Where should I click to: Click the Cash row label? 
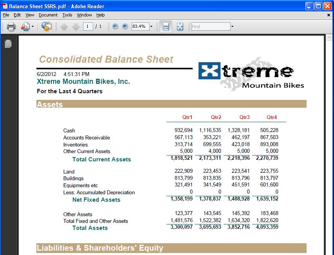pos(69,130)
